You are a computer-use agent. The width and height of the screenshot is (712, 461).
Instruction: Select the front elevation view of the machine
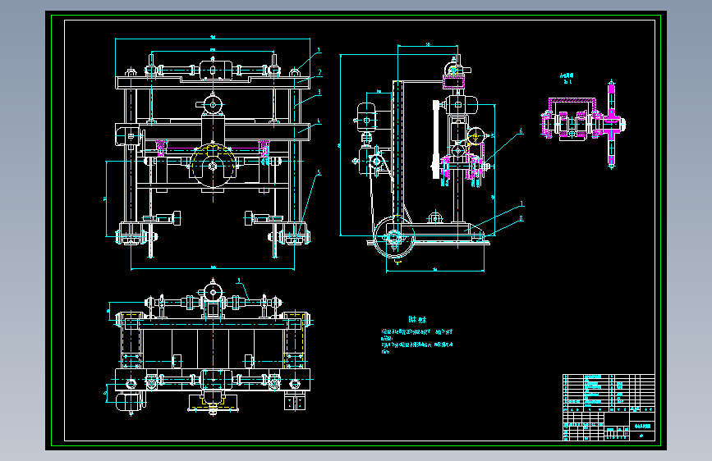click(214, 154)
